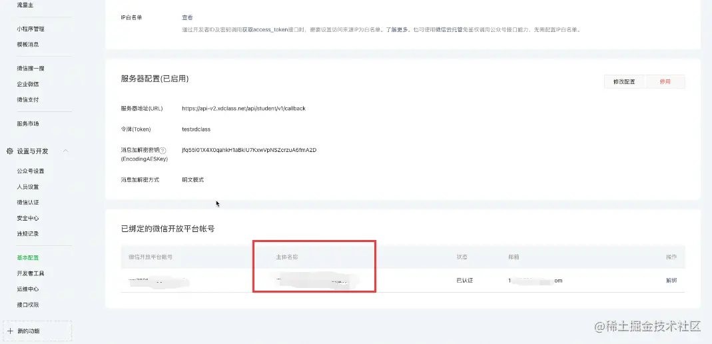Click the red 停用 button
This screenshot has width=712, height=344.
[665, 82]
